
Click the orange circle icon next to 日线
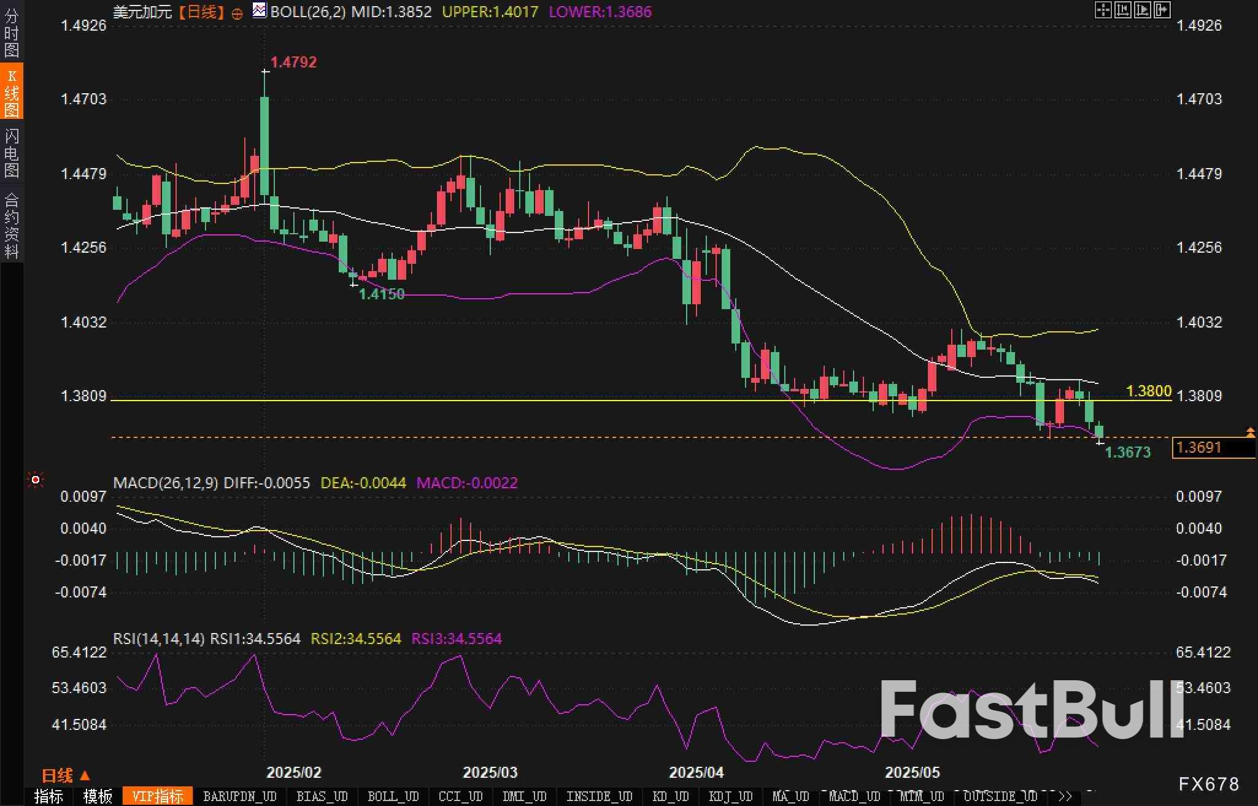(237, 13)
